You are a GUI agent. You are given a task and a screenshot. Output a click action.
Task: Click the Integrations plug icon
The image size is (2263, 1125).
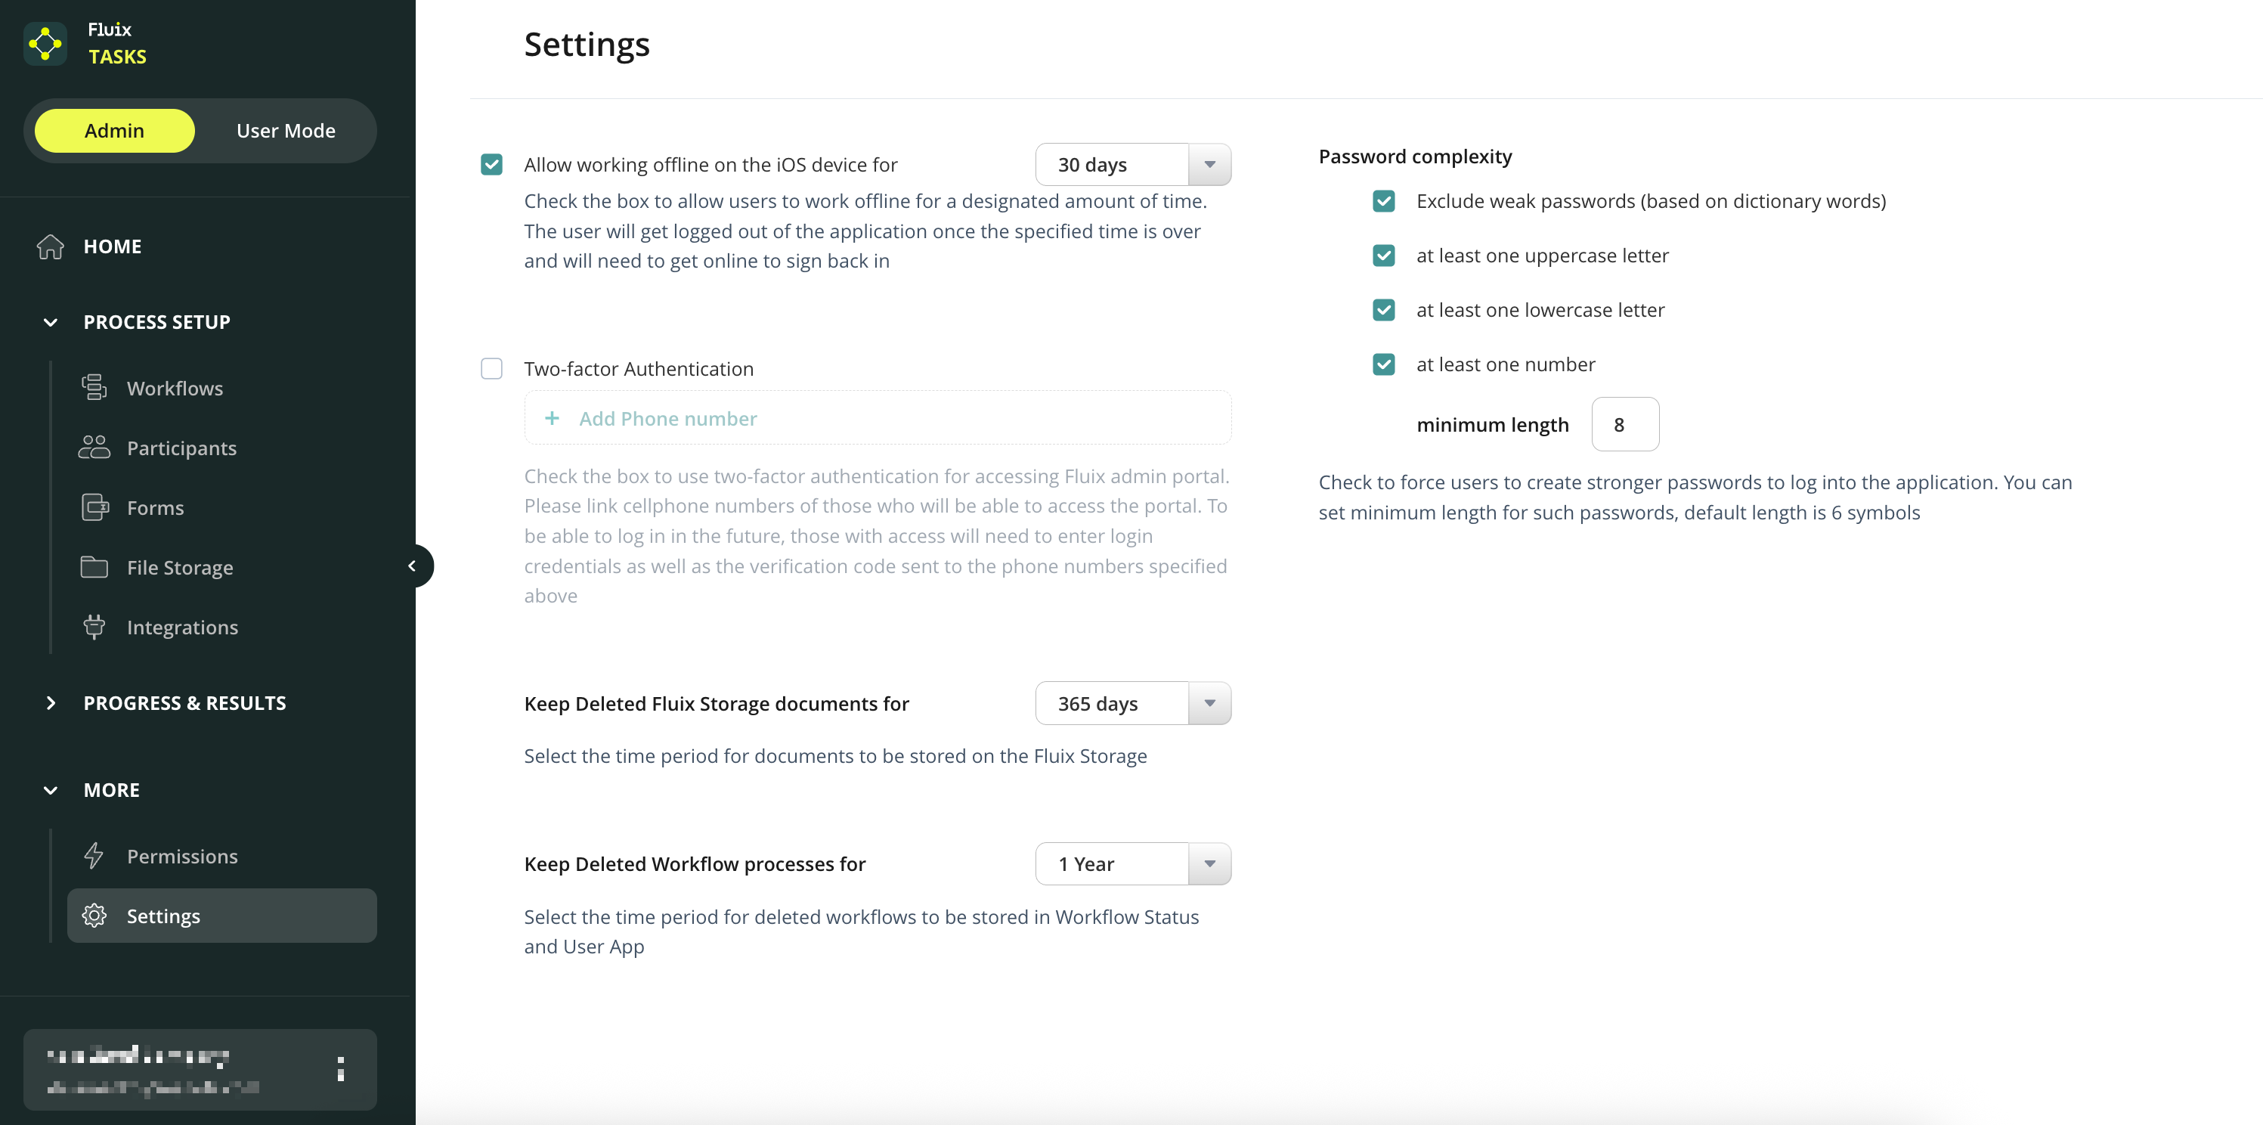coord(94,627)
